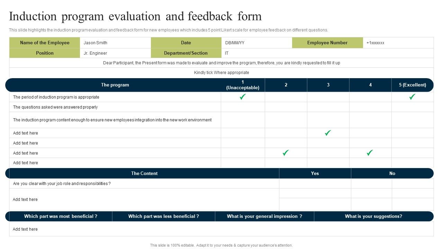Click 'What is your suggestions?' header
This screenshot has width=443, height=249.
(x=373, y=216)
